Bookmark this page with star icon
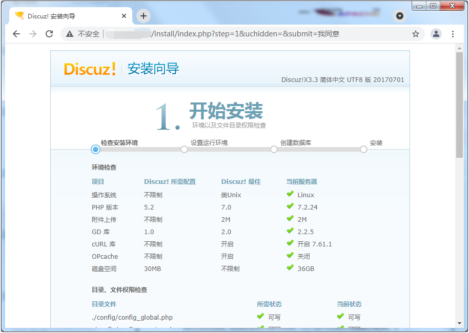The width and height of the screenshot is (469, 333). [415, 34]
